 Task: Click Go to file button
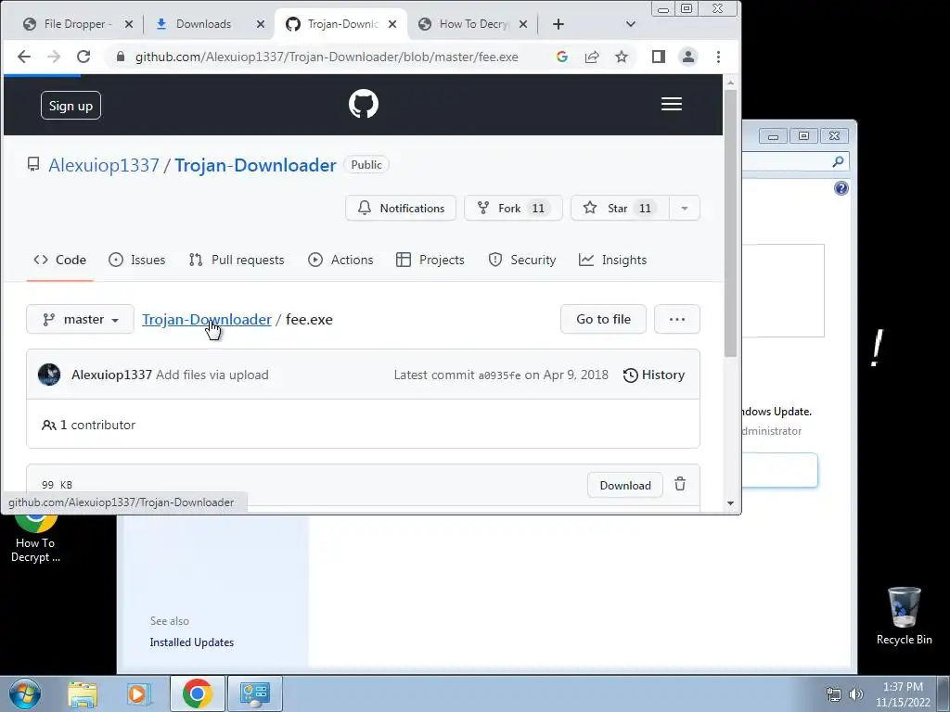click(x=603, y=319)
